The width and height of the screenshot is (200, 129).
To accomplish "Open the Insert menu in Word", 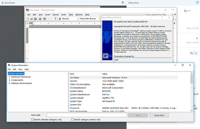I will pos(47,15).
